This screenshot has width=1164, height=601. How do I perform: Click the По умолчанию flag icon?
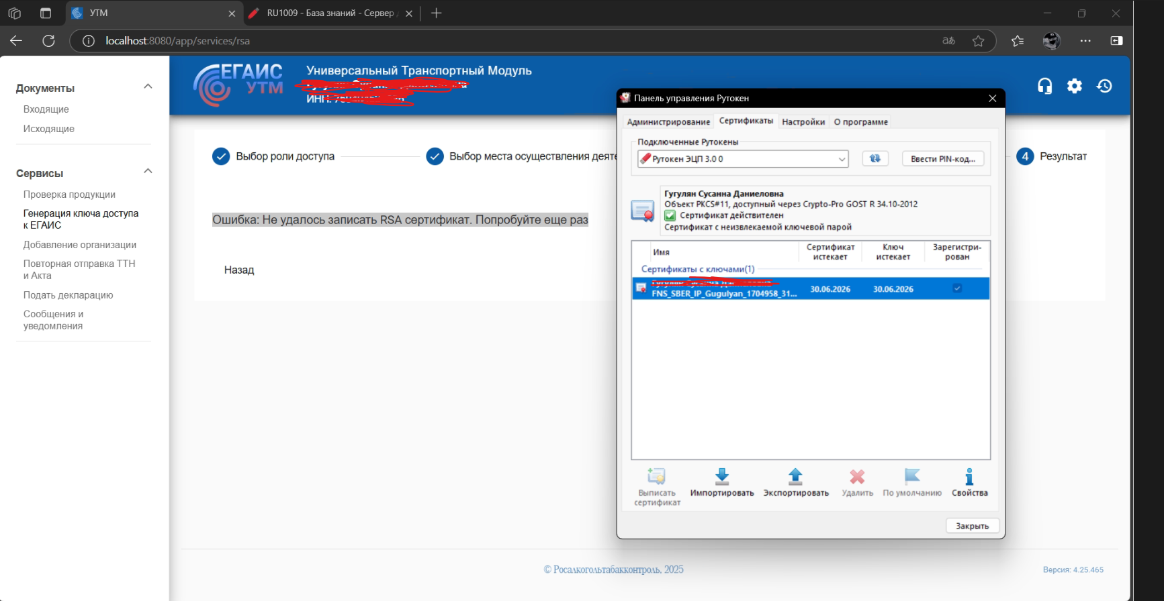point(912,476)
